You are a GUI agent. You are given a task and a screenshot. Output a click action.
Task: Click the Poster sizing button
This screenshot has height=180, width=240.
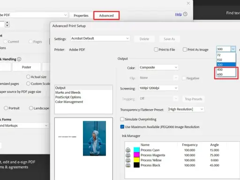pos(26,67)
